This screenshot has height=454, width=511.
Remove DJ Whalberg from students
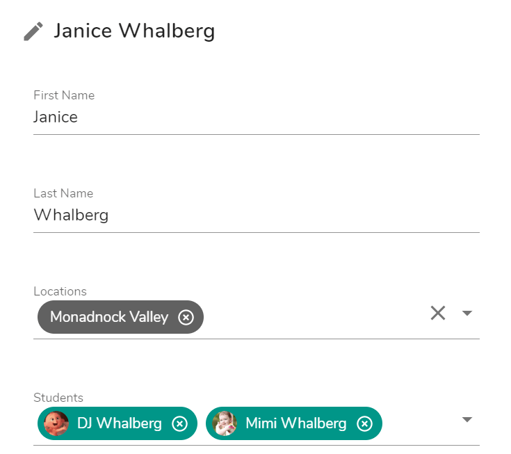[x=179, y=423]
